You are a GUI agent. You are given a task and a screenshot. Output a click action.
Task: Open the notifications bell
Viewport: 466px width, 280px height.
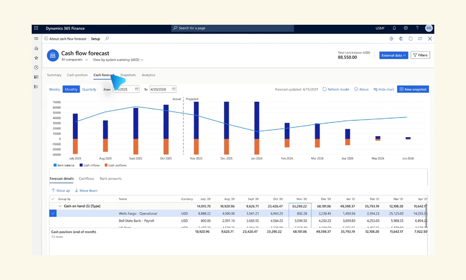tap(394, 28)
